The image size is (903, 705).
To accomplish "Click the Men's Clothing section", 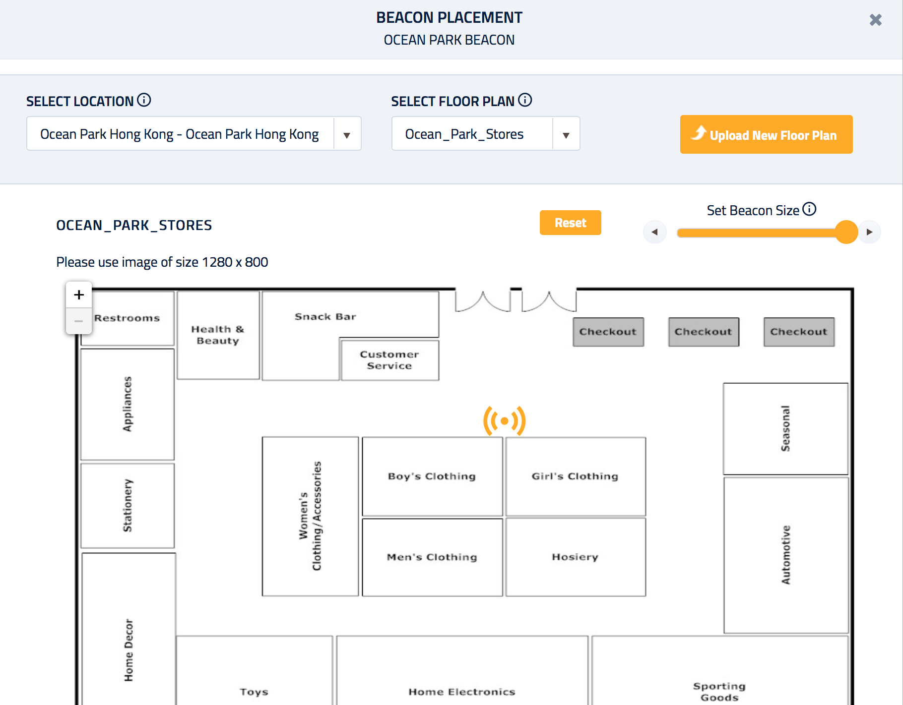I will tap(432, 557).
